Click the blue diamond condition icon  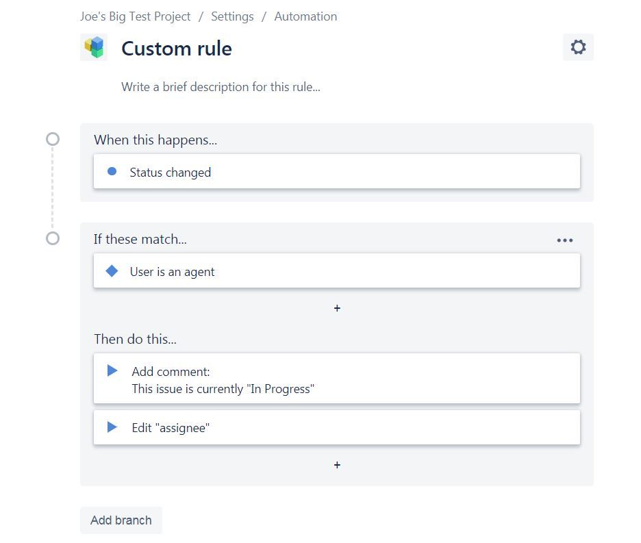(x=112, y=271)
